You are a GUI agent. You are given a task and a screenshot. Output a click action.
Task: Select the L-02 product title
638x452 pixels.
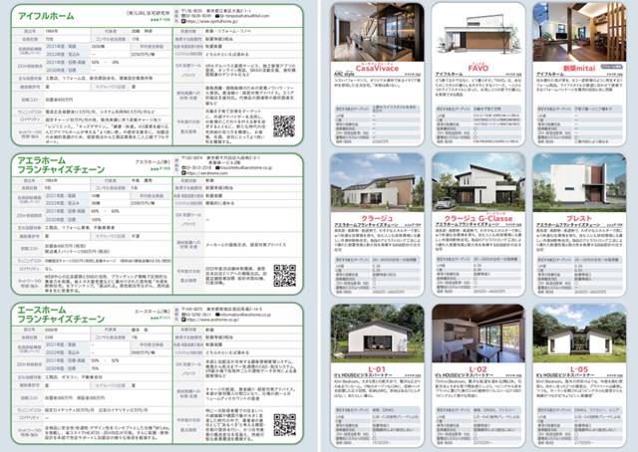point(478,369)
